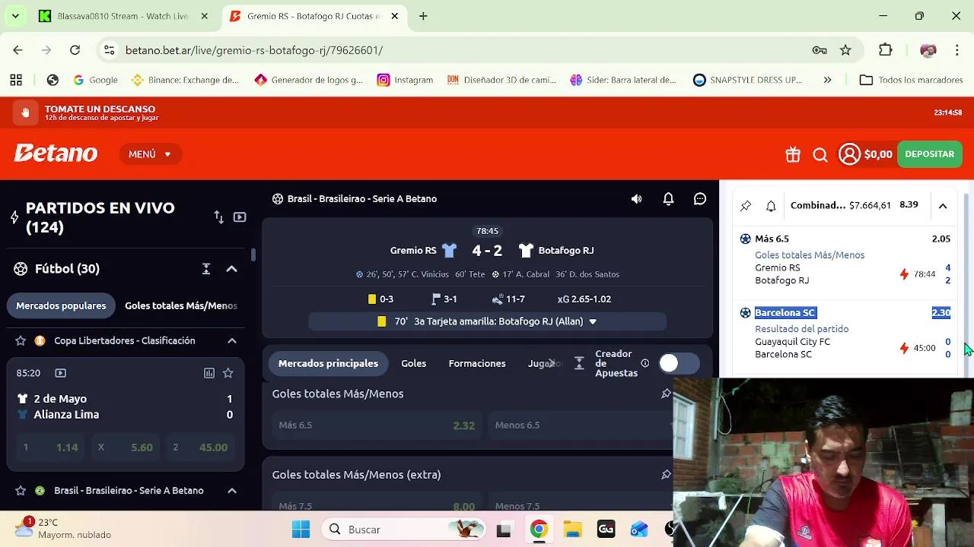The height and width of the screenshot is (547, 974).
Task: Open live streaming filter icon
Action: pyautogui.click(x=240, y=217)
